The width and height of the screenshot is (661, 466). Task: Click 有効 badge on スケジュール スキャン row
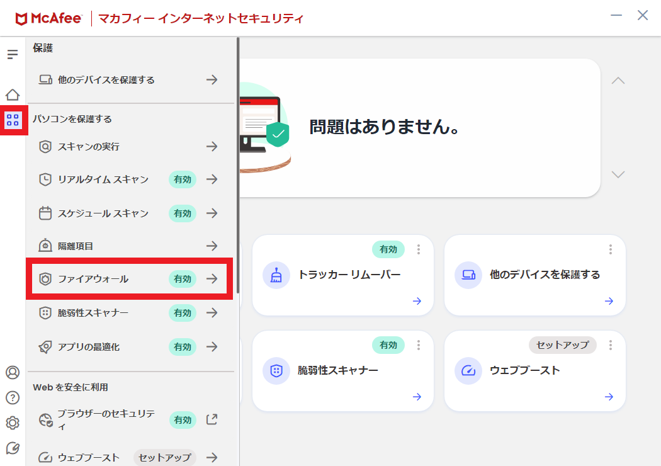click(183, 213)
